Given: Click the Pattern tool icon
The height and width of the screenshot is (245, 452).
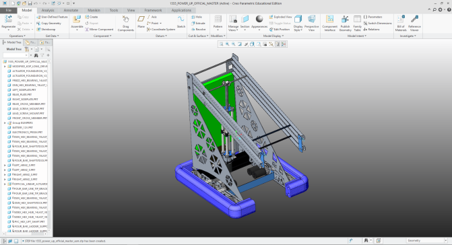Looking at the screenshot, I should (218, 20).
